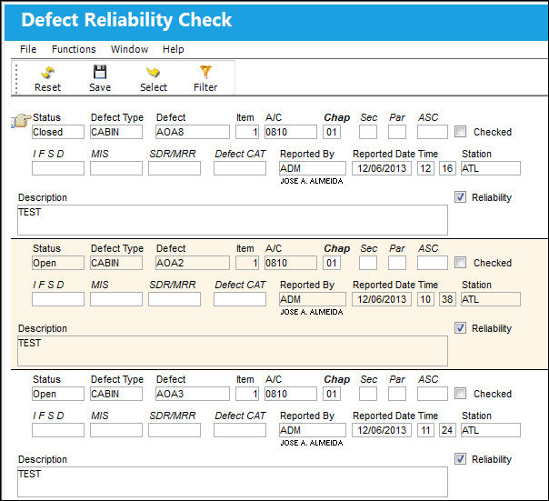This screenshot has height=501, width=549.
Task: Click the IFSD field in AOA2 record
Action: (x=58, y=299)
